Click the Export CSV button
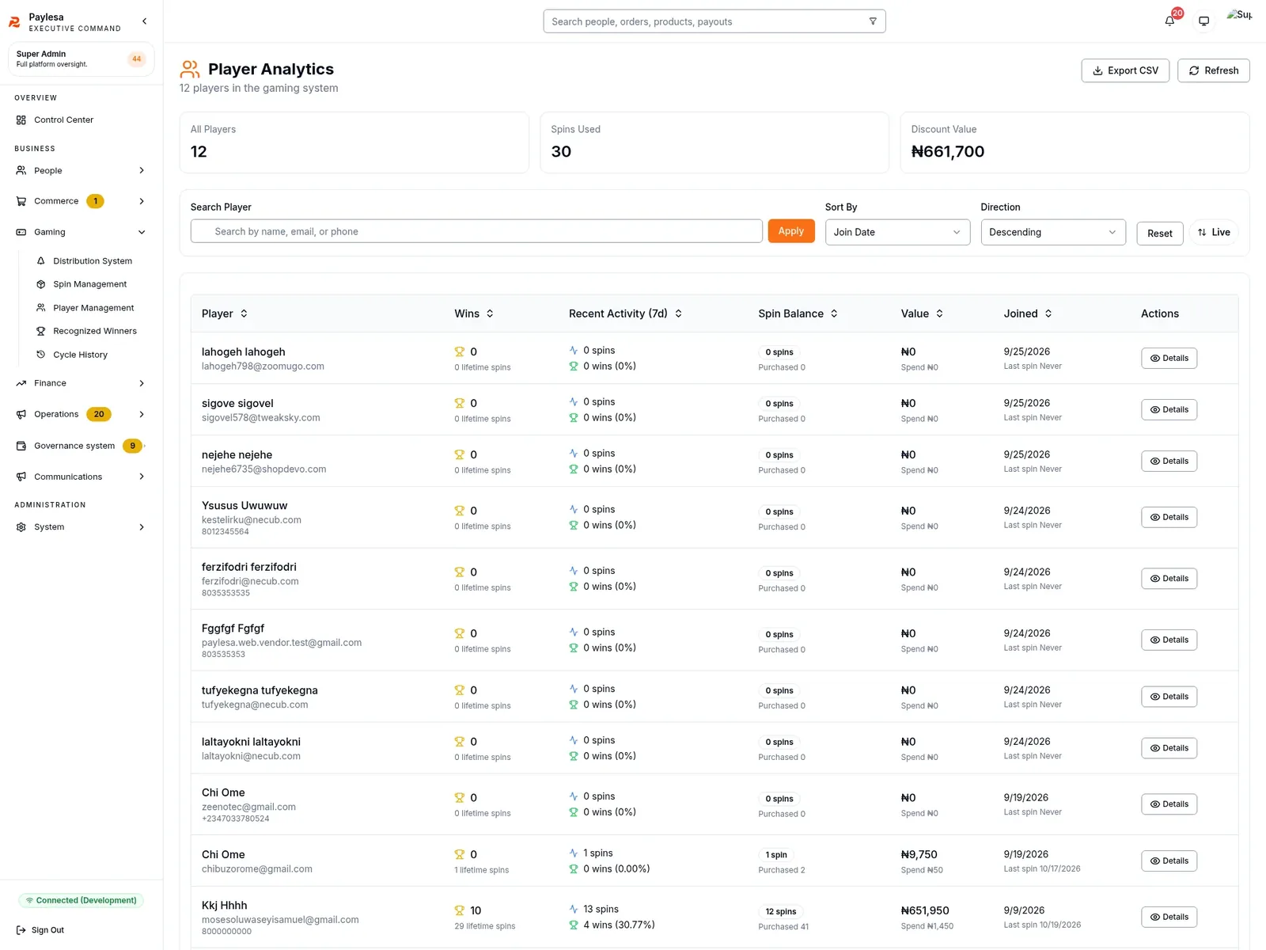Screen dimensions: 1266x950 pos(1125,70)
